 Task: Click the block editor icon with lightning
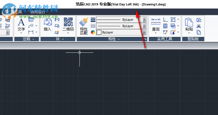click(57, 32)
